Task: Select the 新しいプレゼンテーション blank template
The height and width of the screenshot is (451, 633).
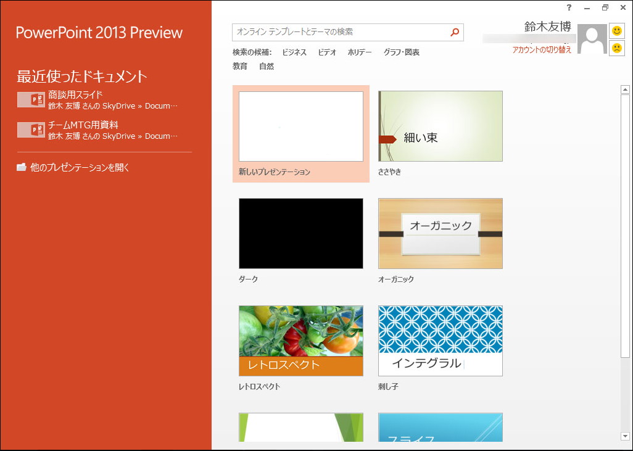Action: click(300, 126)
